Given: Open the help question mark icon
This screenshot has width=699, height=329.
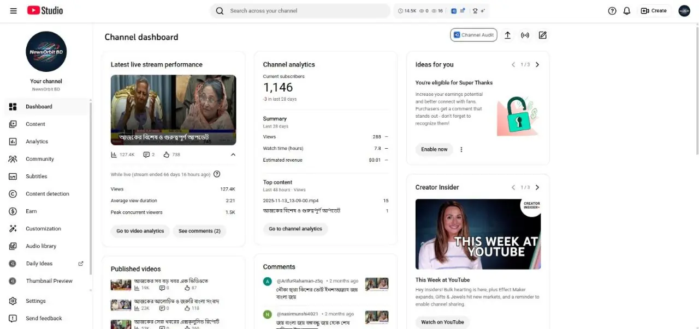Looking at the screenshot, I should [612, 10].
